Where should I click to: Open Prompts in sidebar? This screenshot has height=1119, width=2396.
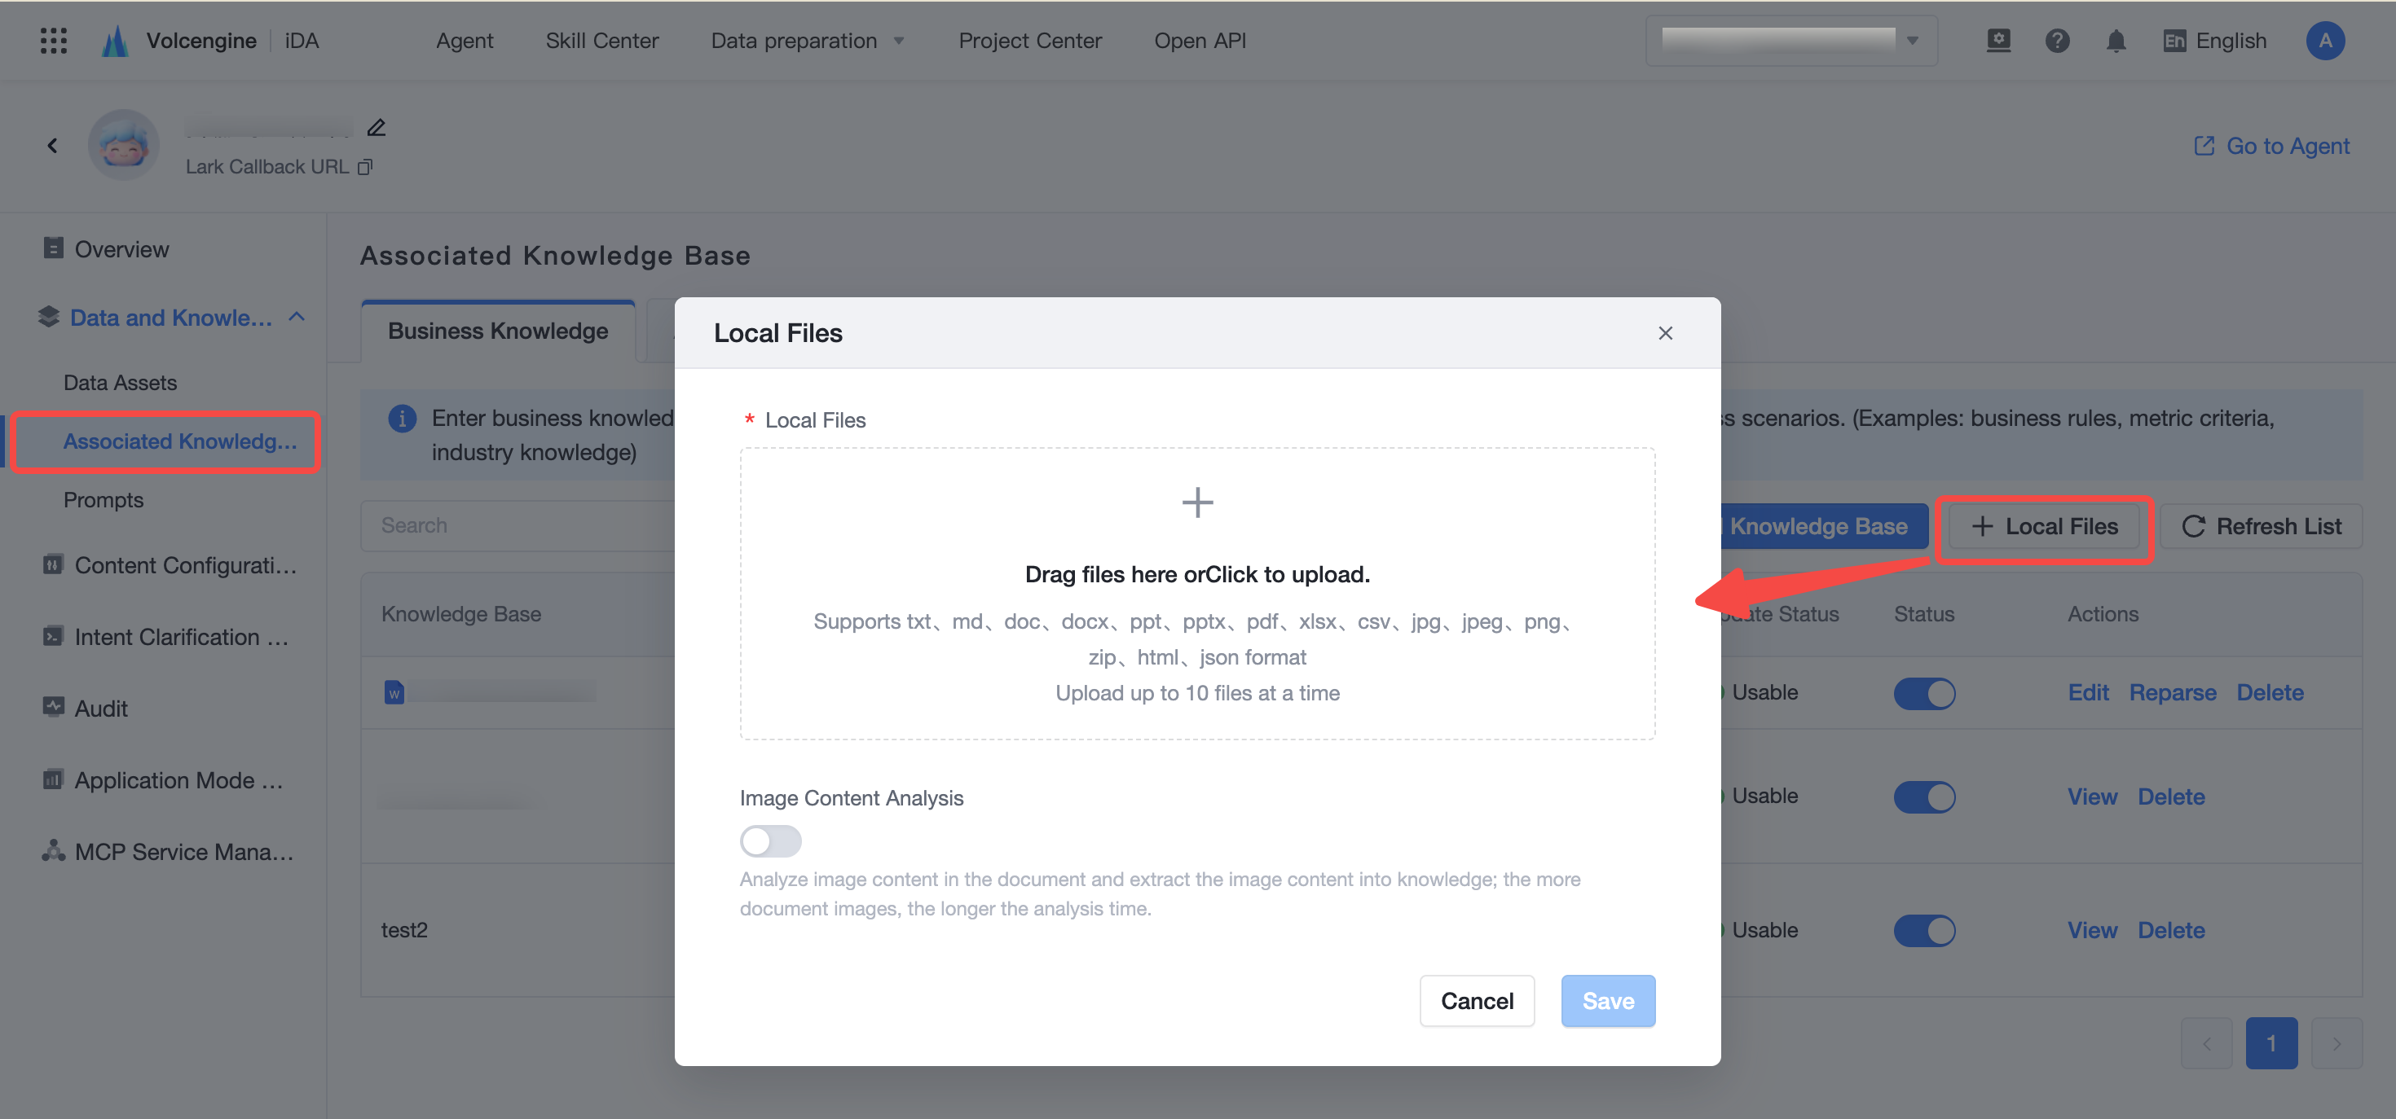click(104, 500)
